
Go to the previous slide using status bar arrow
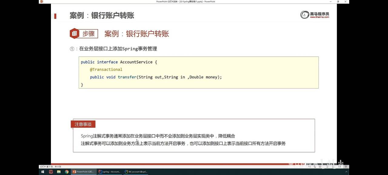pyautogui.click(x=309, y=166)
